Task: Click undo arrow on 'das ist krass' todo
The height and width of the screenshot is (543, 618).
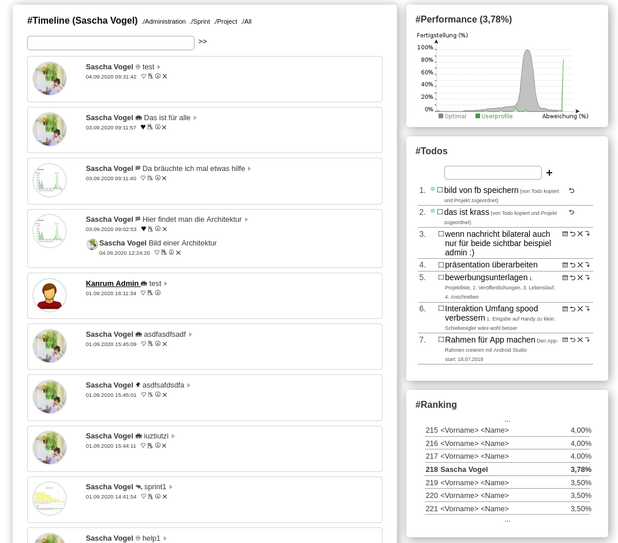Action: 571,213
